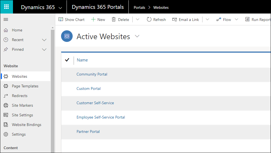Refresh the Active Websites list
This screenshot has height=153, width=271.
tap(156, 20)
